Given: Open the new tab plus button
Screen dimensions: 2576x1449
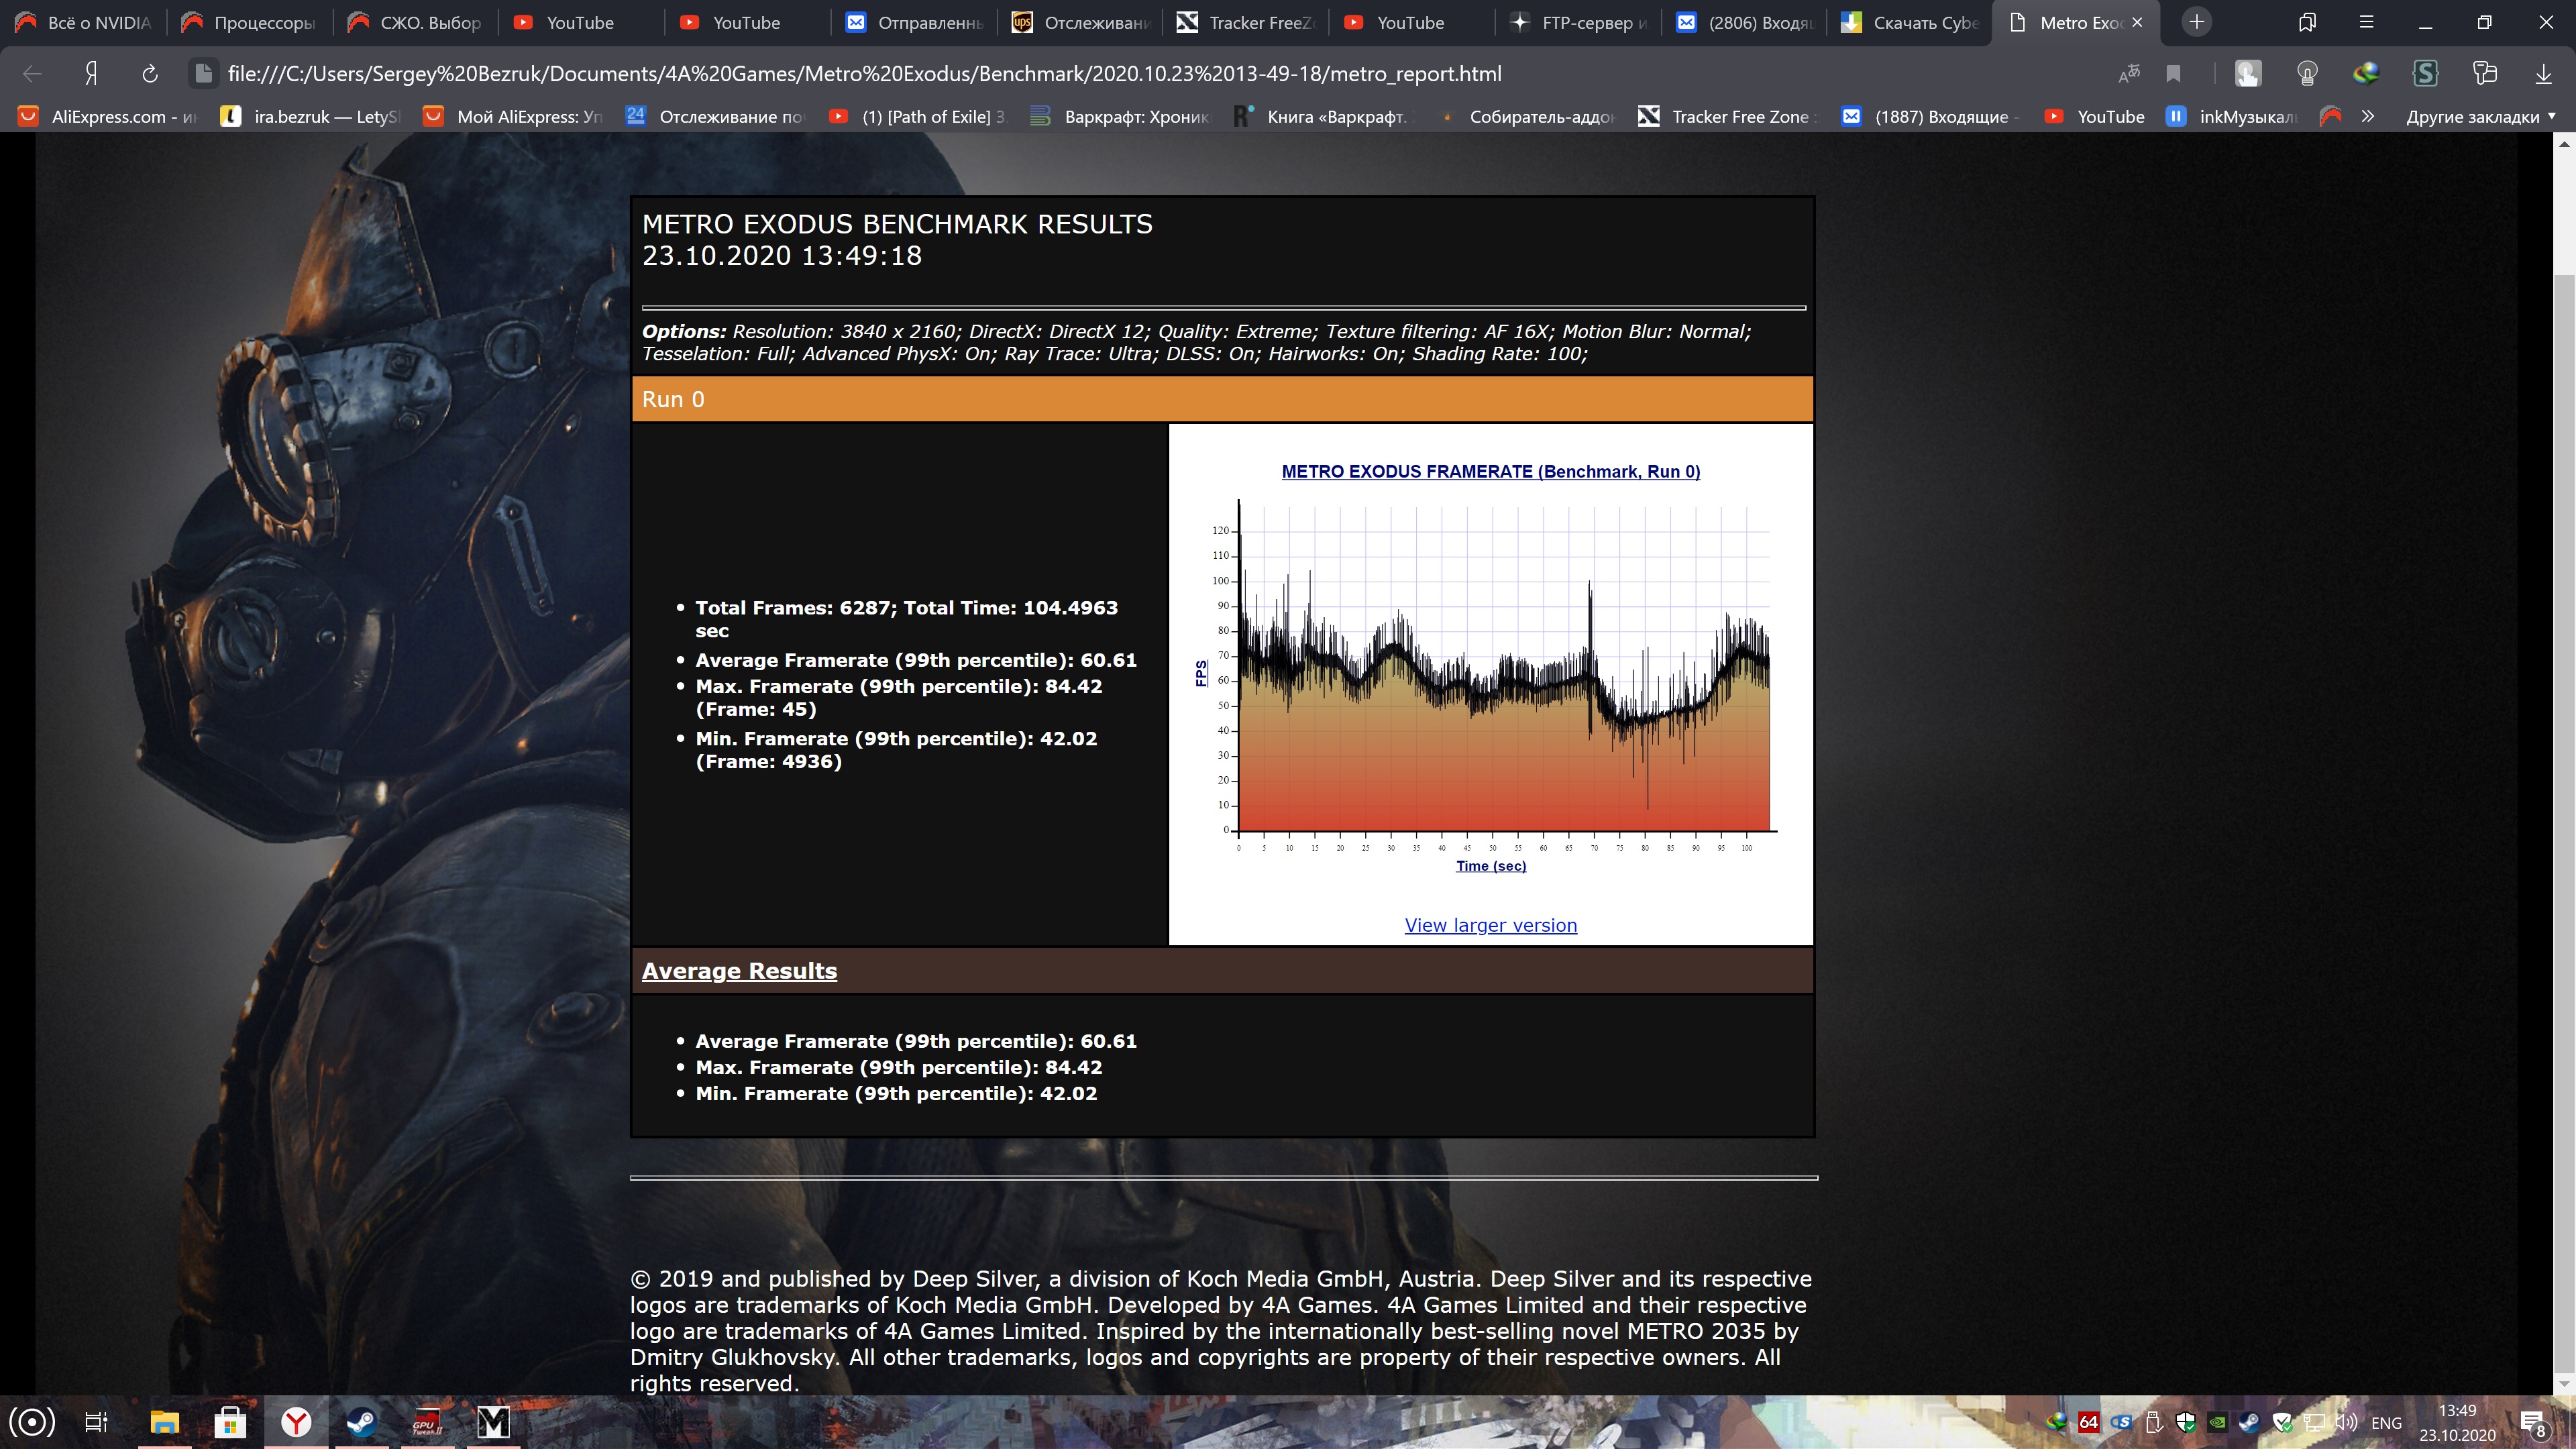Looking at the screenshot, I should (x=2196, y=22).
